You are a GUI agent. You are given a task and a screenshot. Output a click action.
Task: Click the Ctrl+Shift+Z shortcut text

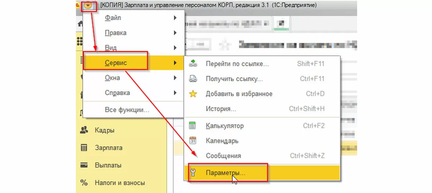coord(307,156)
